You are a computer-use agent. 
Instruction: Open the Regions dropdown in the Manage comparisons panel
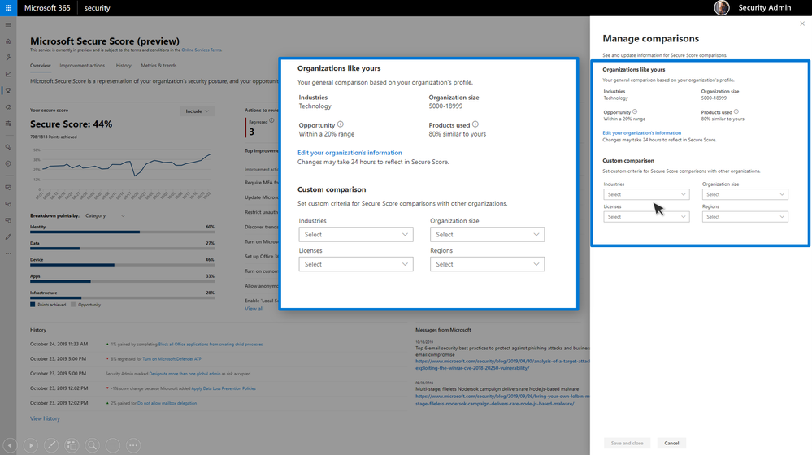pos(745,216)
